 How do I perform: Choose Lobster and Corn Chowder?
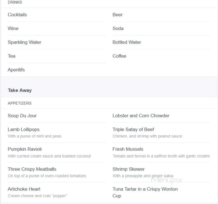point(141,116)
